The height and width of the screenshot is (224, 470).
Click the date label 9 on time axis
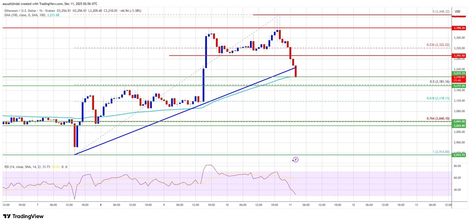(164, 204)
